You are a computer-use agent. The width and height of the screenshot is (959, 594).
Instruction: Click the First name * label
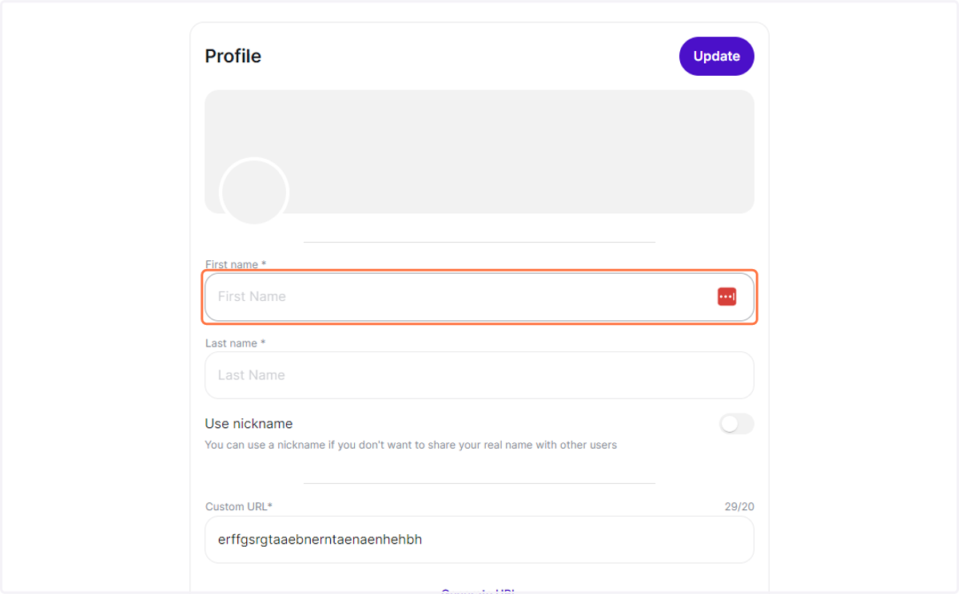(236, 264)
